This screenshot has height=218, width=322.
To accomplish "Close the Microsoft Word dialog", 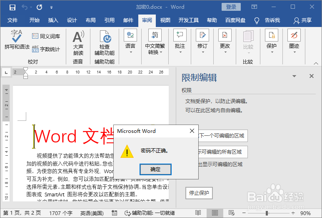I will (192, 131).
